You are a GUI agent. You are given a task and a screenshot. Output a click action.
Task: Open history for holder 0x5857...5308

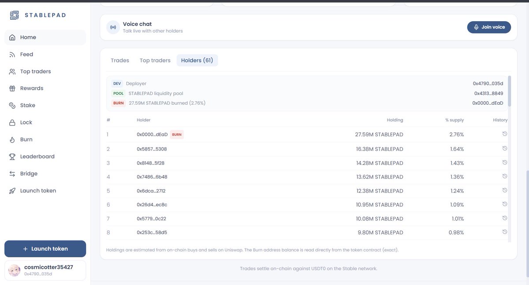click(505, 149)
